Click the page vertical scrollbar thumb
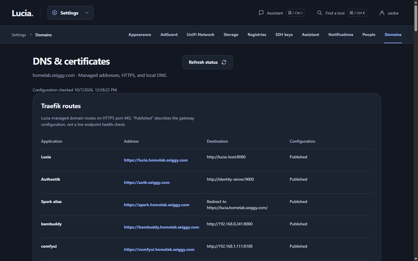 click(x=416, y=18)
